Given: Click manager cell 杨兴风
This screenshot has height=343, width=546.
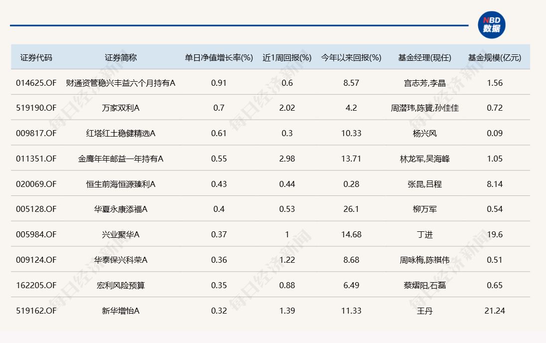Looking at the screenshot, I should [424, 133].
